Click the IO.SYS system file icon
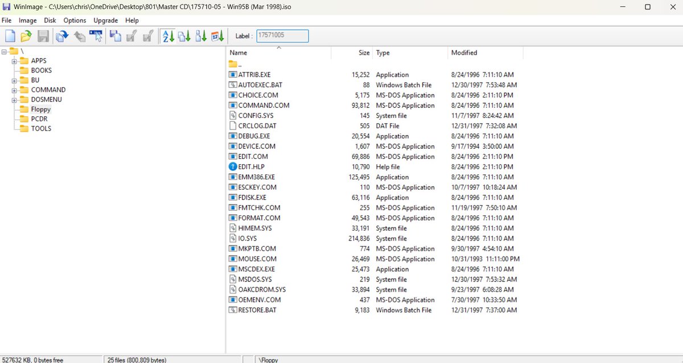 [x=233, y=238]
